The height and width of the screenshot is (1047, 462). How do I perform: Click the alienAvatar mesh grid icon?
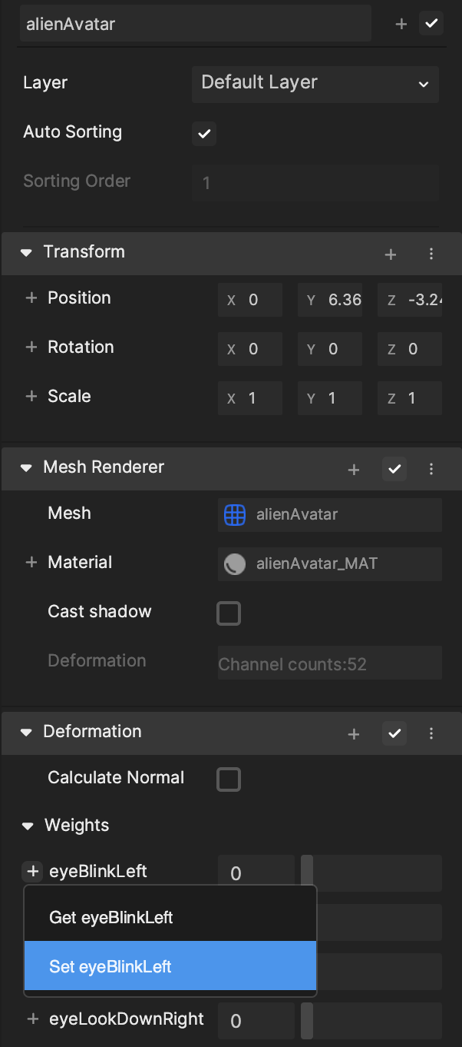coord(235,514)
